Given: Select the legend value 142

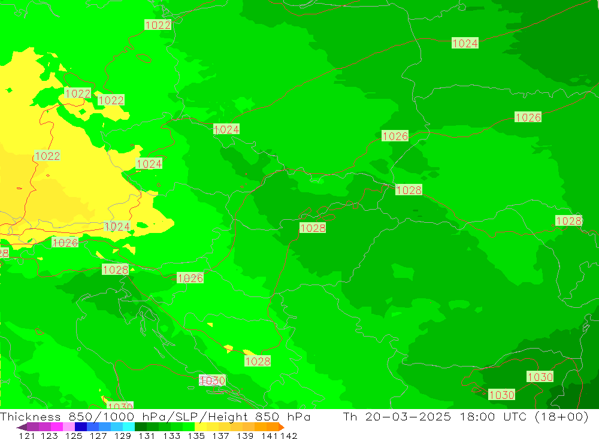Looking at the screenshot, I should (x=289, y=435).
